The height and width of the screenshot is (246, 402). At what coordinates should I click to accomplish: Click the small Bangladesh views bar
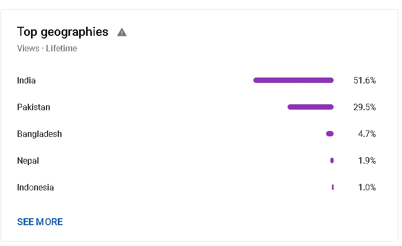330,134
